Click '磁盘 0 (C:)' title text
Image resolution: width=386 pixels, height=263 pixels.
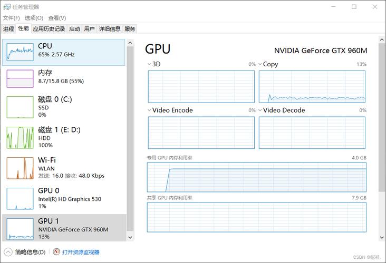(55, 99)
